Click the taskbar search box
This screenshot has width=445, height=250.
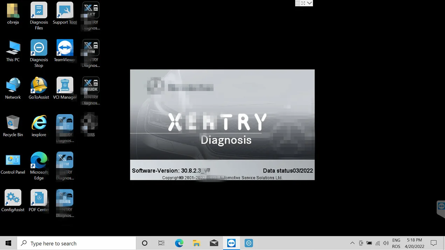tap(76, 243)
